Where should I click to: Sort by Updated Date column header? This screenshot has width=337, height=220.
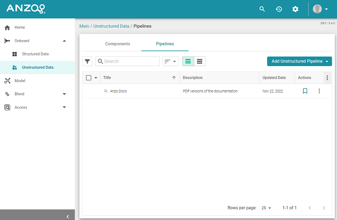pyautogui.click(x=274, y=78)
